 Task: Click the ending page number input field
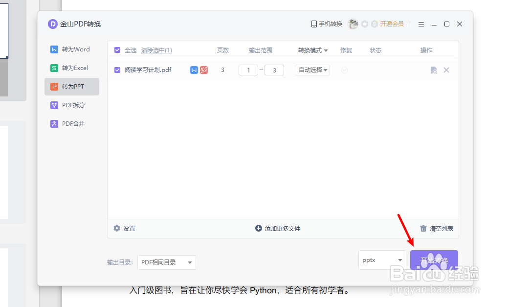tap(274, 70)
